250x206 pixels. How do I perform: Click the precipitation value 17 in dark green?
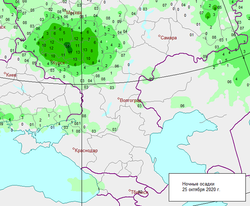pos(70,51)
